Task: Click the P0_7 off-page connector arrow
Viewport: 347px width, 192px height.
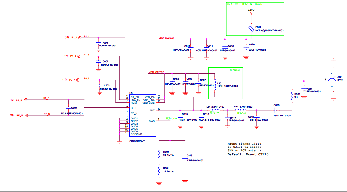Action: pyautogui.click(x=77, y=80)
